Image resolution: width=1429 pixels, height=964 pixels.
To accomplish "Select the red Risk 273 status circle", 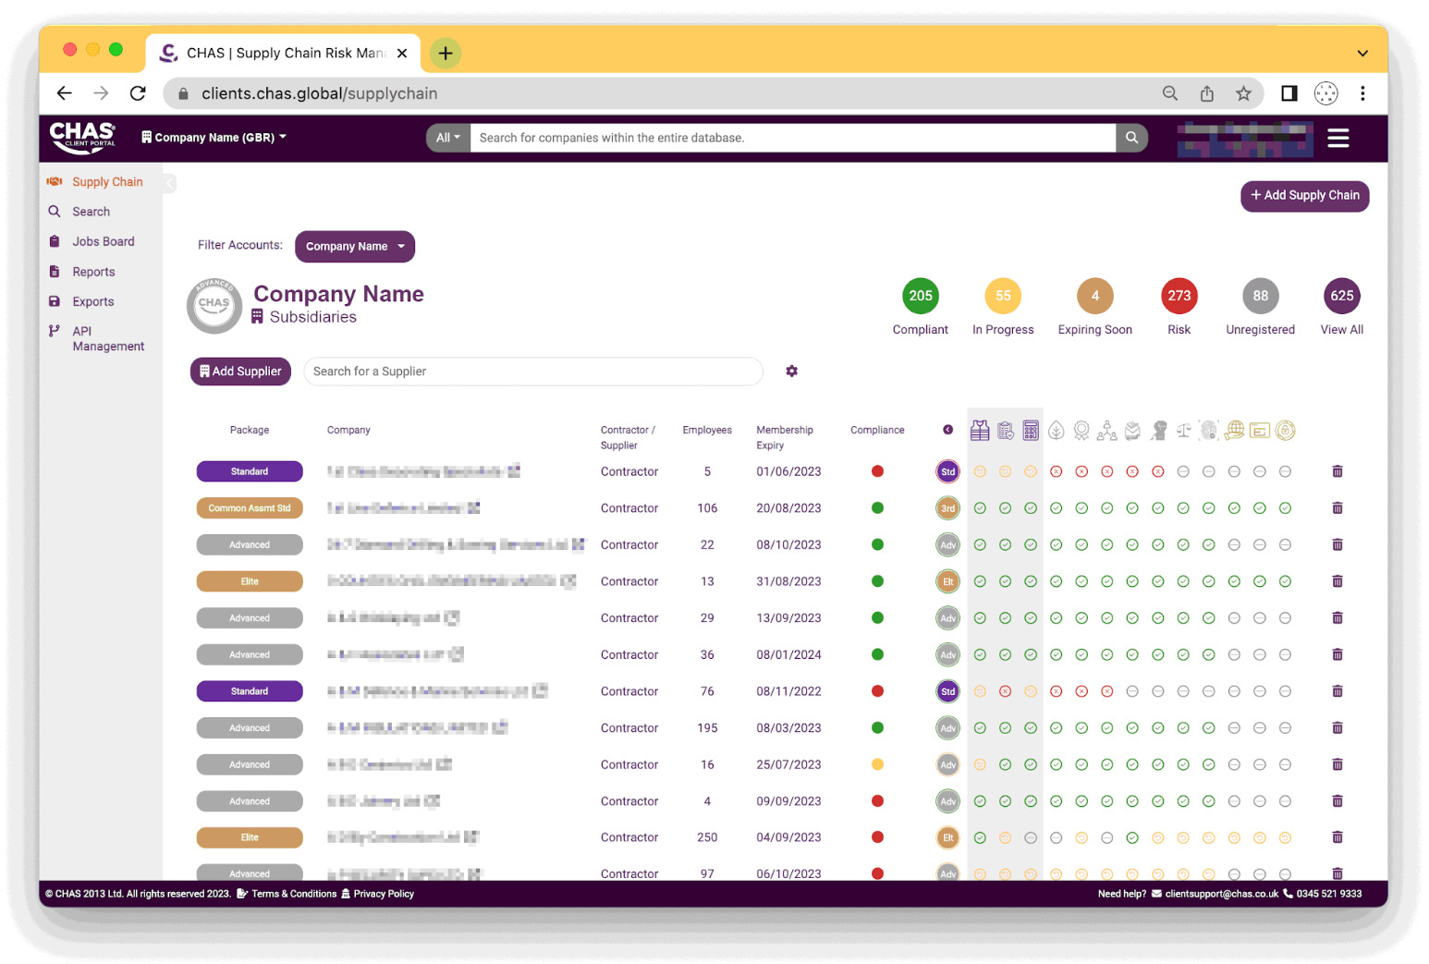I will tap(1179, 297).
